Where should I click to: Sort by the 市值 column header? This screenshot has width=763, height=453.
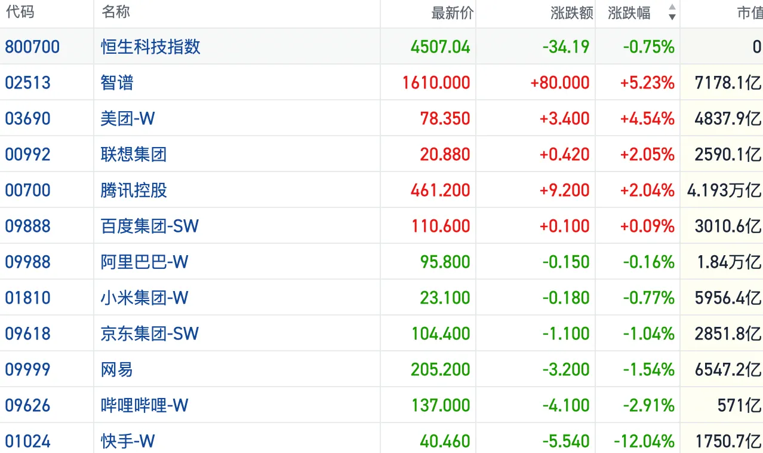point(750,13)
